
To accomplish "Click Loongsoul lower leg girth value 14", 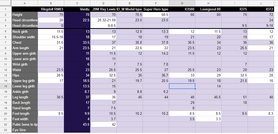I will pyautogui.click(x=208, y=86).
